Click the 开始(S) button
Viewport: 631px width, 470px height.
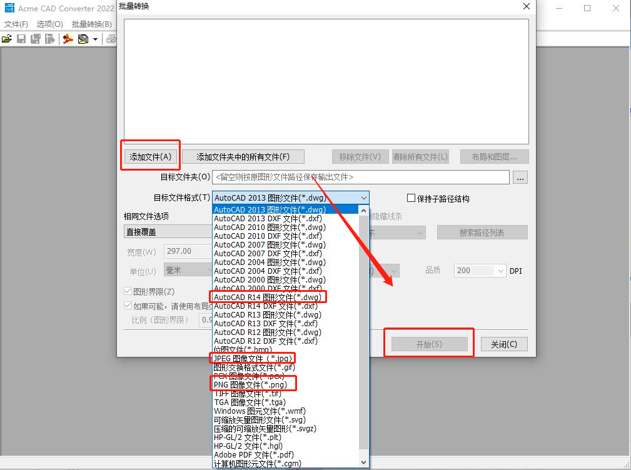(430, 344)
